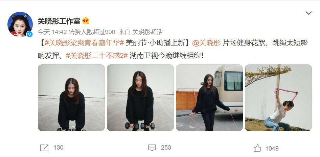Click the blue verified badge on avatar

pos(29,34)
